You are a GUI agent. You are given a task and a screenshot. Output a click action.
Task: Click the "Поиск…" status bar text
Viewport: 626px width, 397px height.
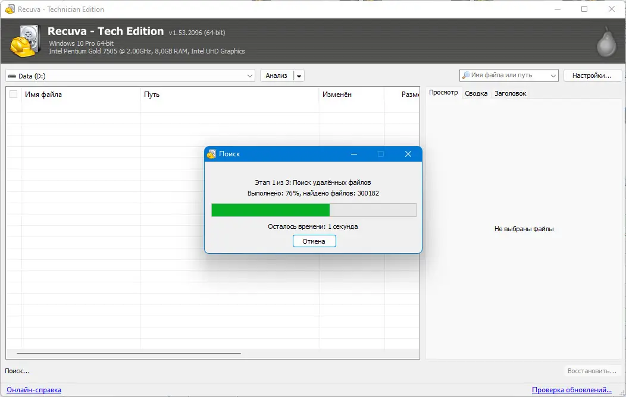click(17, 371)
